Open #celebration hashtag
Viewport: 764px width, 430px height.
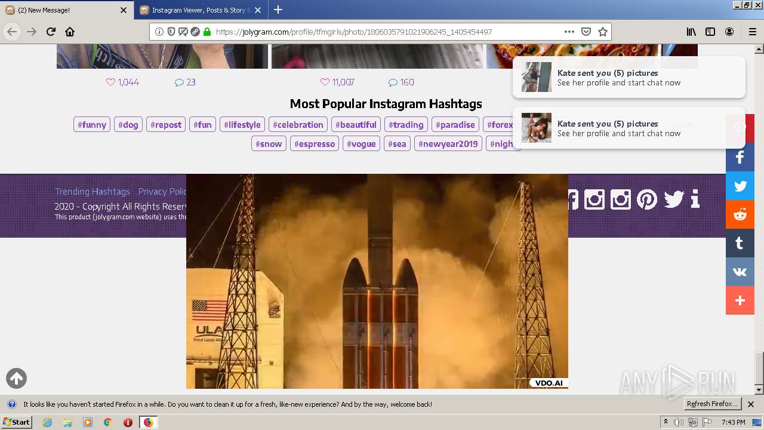(x=298, y=125)
